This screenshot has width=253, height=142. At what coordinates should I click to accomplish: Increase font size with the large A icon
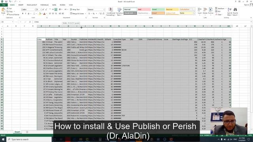(43, 9)
